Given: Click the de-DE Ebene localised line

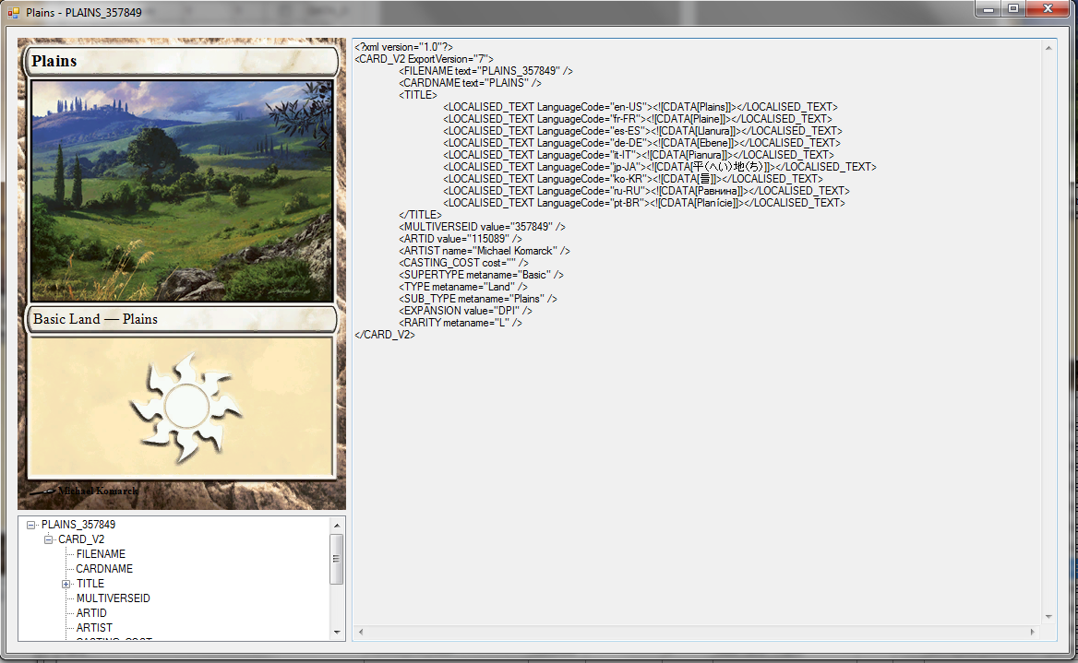Looking at the screenshot, I should (x=641, y=143).
